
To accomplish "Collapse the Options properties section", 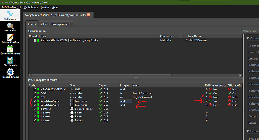I will [248, 38].
